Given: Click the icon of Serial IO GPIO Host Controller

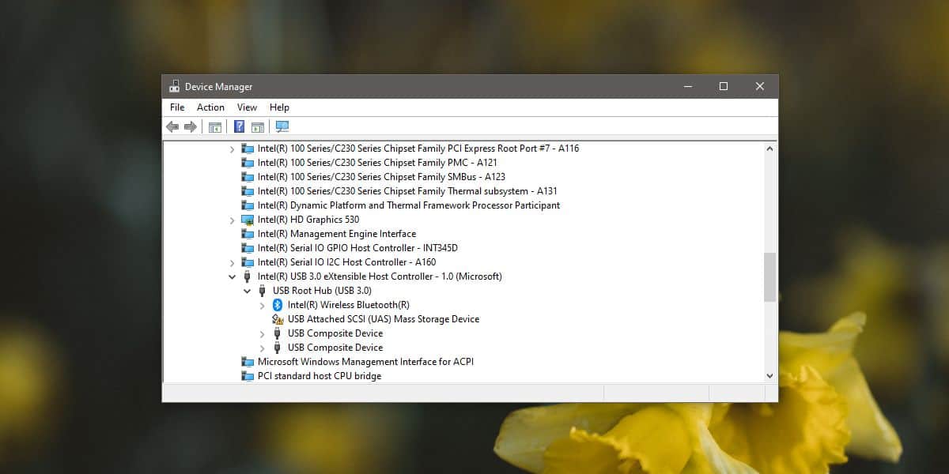Looking at the screenshot, I should 248,248.
